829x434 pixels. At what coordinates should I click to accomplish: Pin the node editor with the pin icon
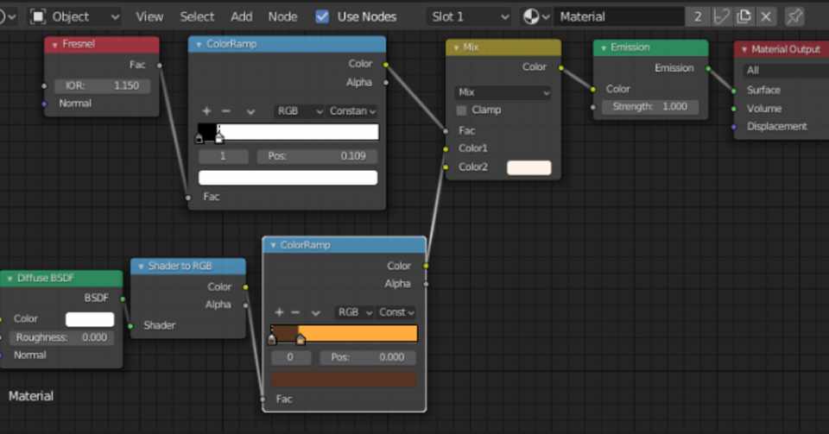(x=794, y=17)
